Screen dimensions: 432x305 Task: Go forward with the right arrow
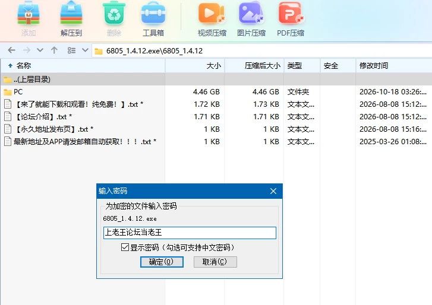(27, 50)
